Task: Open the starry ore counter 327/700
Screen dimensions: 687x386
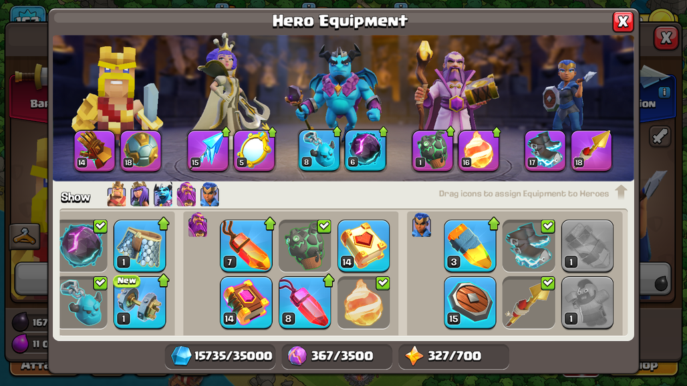Action: tap(454, 356)
